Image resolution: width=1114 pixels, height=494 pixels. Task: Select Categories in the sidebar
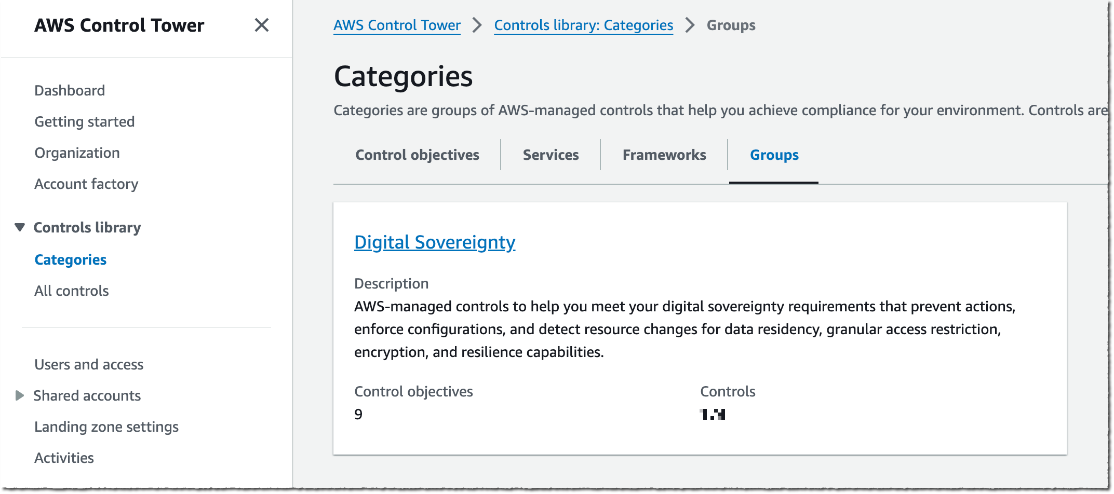click(70, 259)
